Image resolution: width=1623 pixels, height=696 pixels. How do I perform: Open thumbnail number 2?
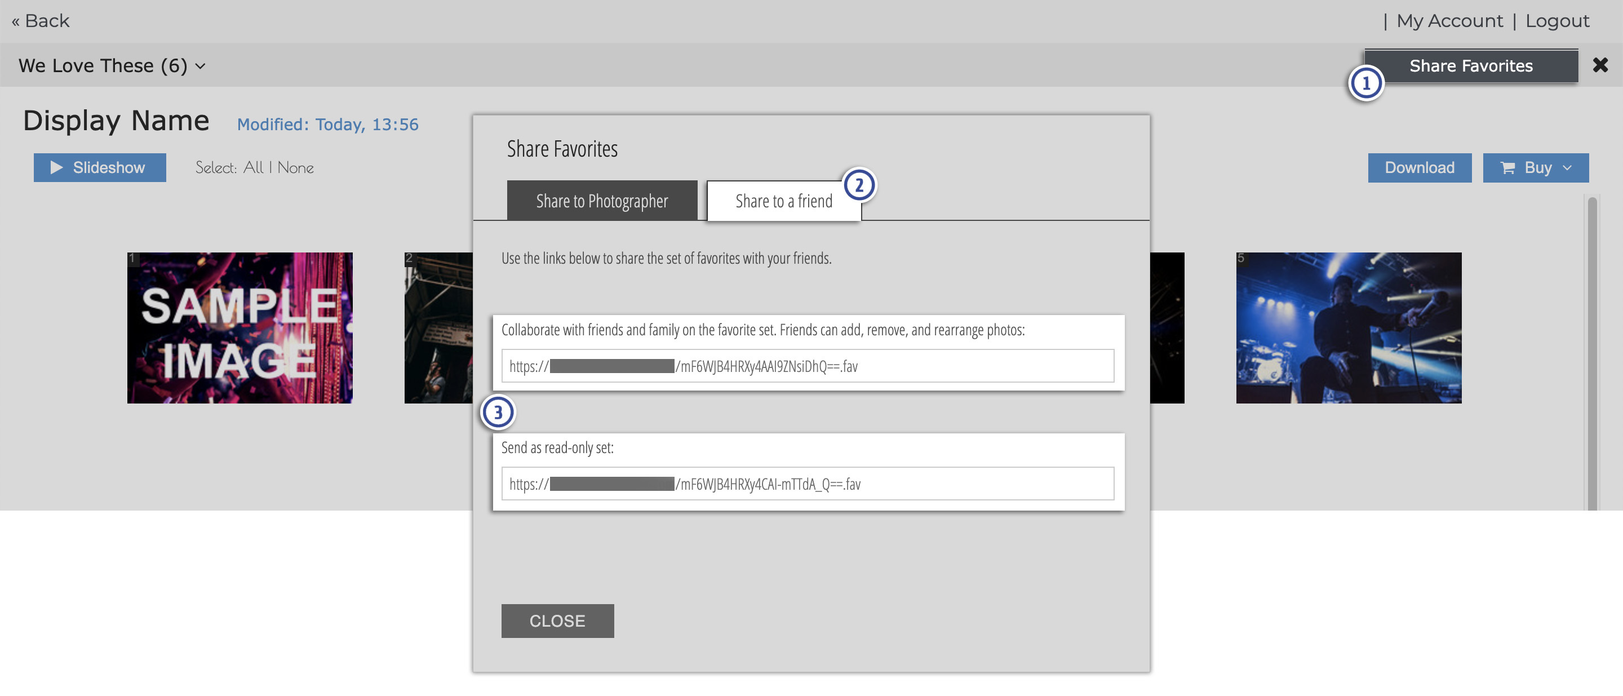(x=438, y=327)
